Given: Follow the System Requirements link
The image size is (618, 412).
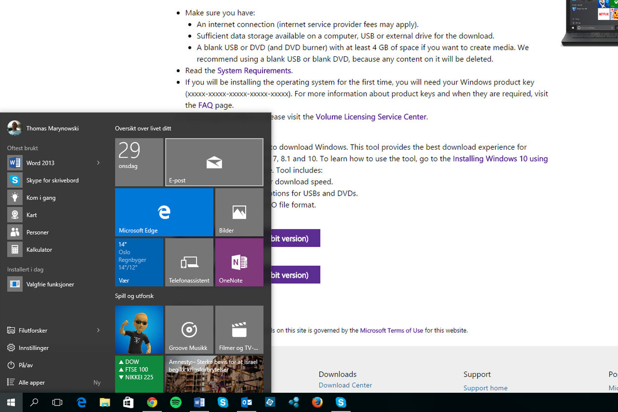Looking at the screenshot, I should pos(254,70).
